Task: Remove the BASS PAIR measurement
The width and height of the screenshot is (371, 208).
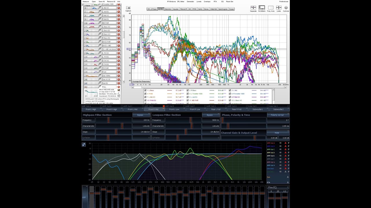Action: 119,42
